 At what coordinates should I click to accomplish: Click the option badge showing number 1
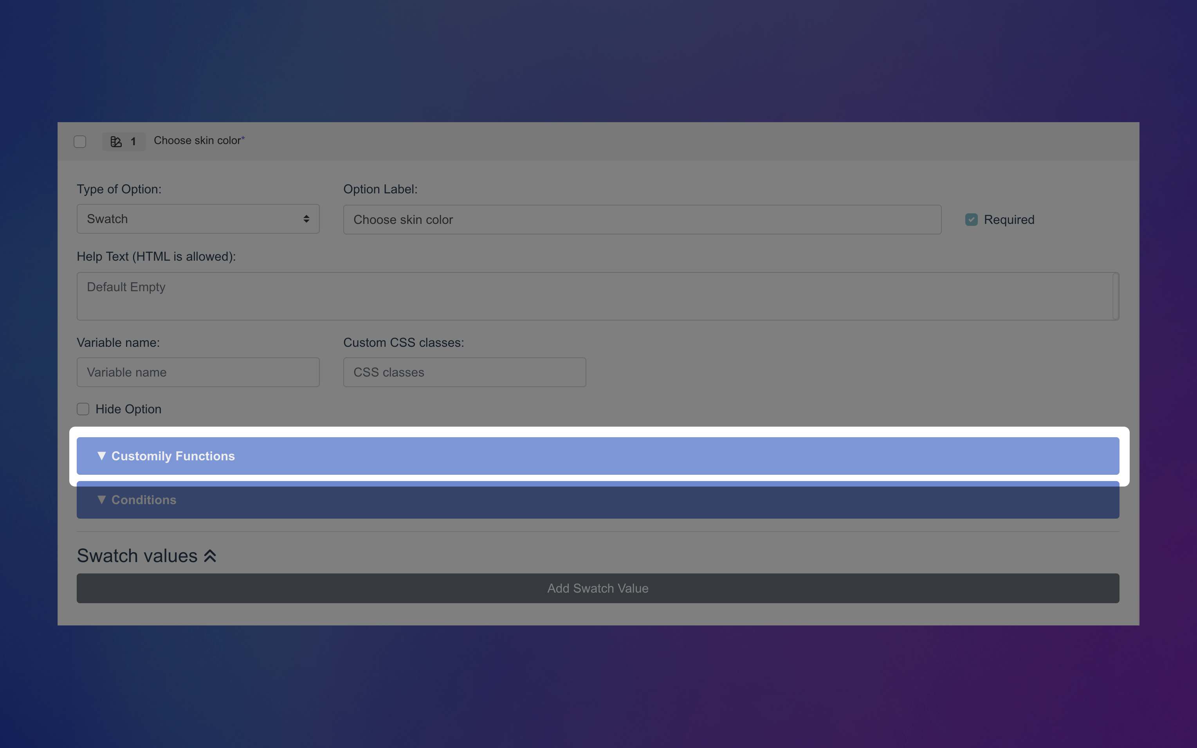click(133, 141)
